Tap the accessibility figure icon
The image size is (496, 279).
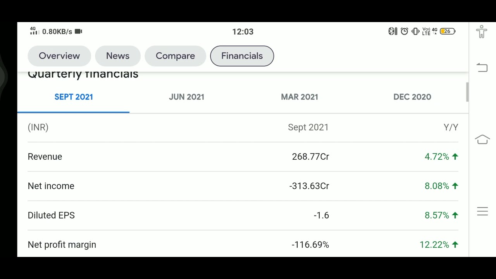point(482,31)
